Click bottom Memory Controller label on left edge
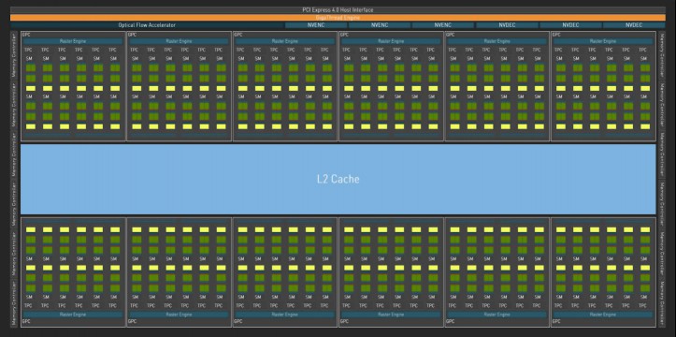The height and width of the screenshot is (337, 676). 14,304
